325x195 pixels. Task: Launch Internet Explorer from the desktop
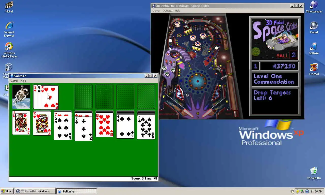[9, 29]
